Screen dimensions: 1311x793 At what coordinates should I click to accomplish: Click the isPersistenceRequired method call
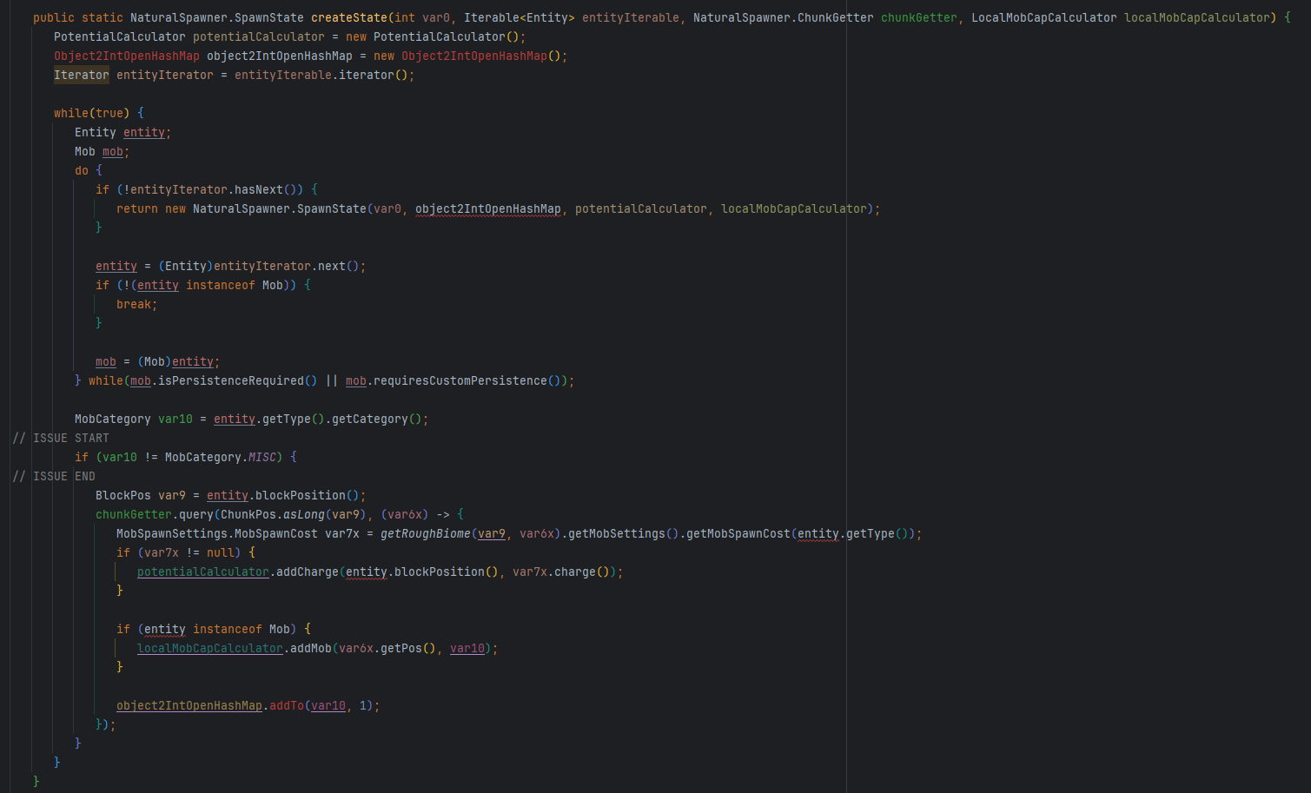231,380
